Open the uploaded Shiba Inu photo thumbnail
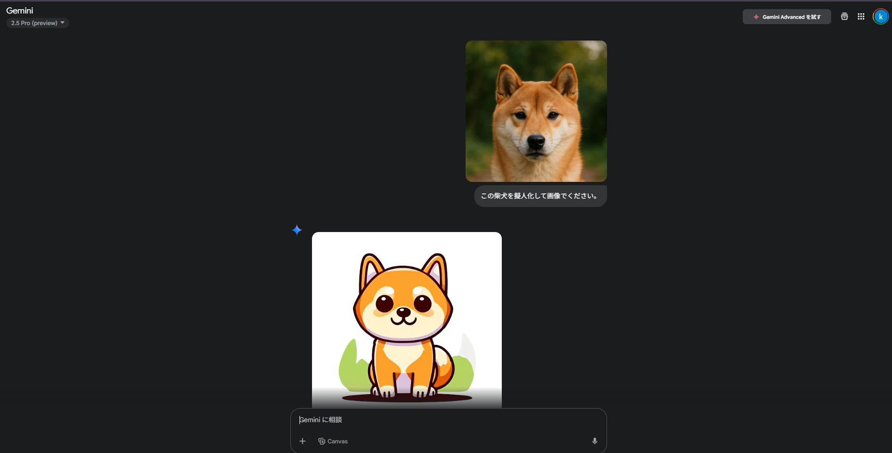The width and height of the screenshot is (892, 453). coord(536,111)
